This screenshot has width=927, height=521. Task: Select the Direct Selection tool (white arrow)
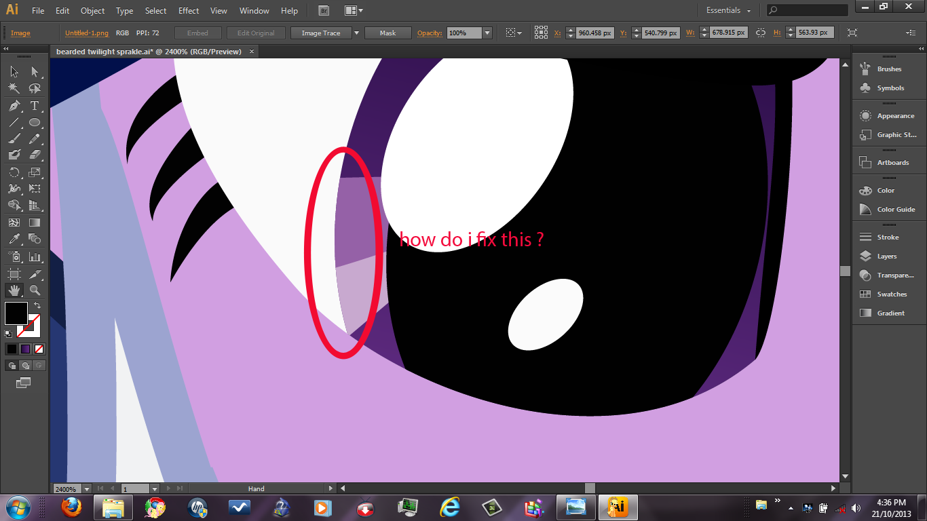[x=35, y=71]
